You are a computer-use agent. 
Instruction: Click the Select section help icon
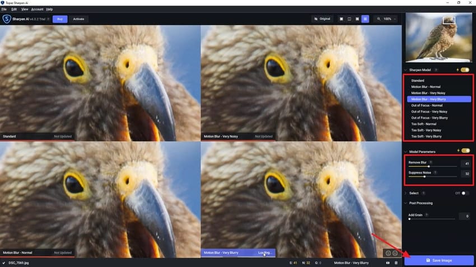(423, 193)
